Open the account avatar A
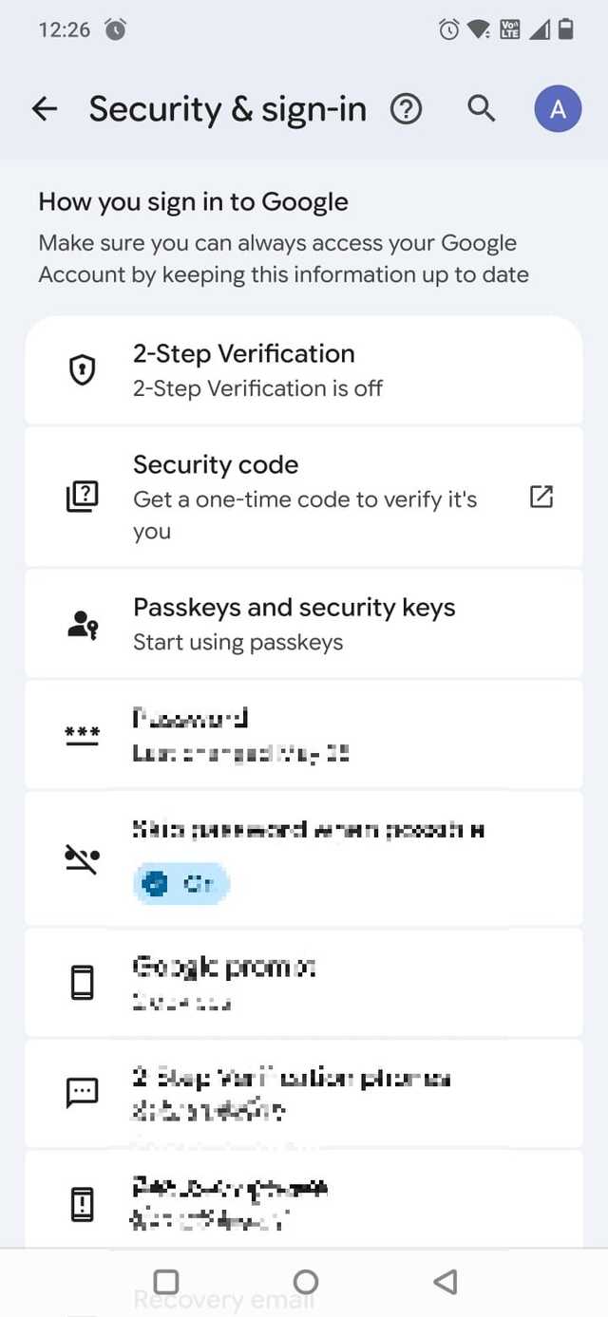 pos(558,110)
